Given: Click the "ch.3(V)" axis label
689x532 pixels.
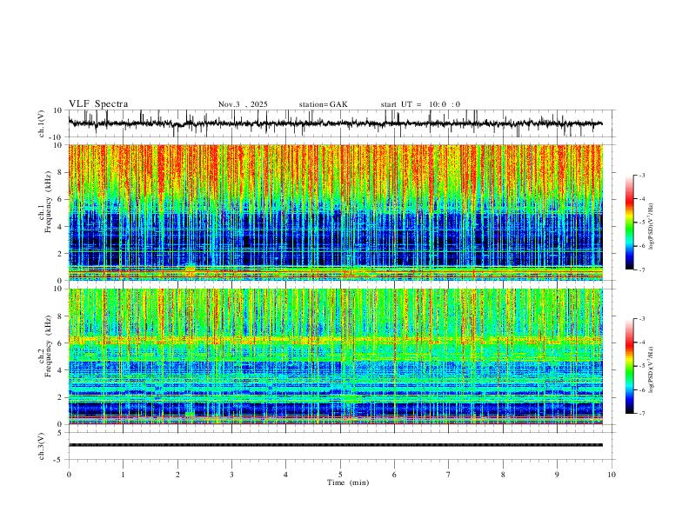Looking at the screenshot, I should (42, 446).
